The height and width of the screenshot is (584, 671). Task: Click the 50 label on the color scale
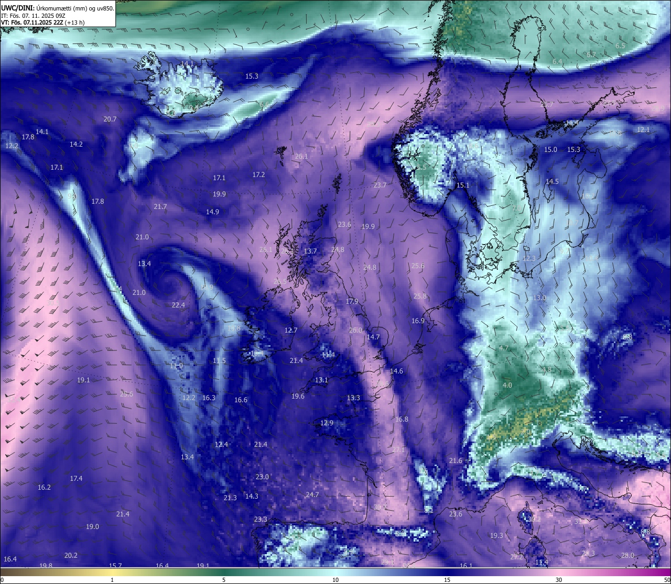667,580
